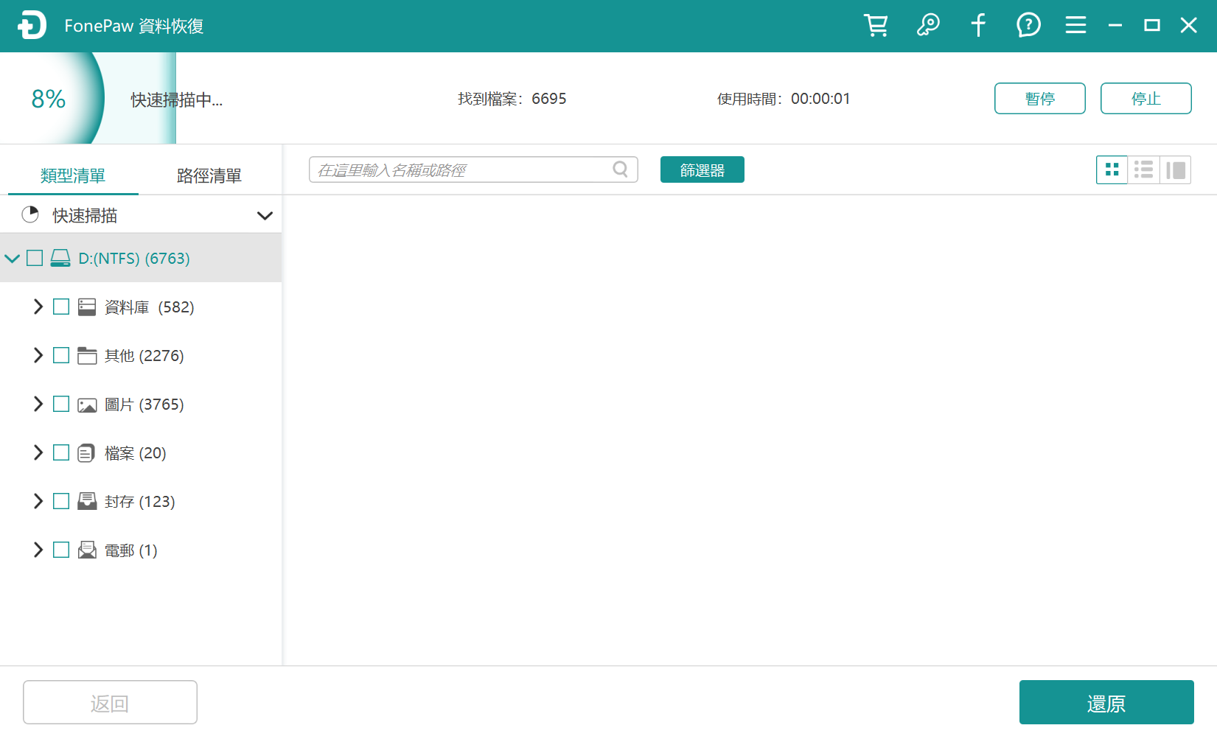Viewport: 1217px width, 742px height.
Task: Click the 快速掃描中... status text
Action: coord(177,99)
